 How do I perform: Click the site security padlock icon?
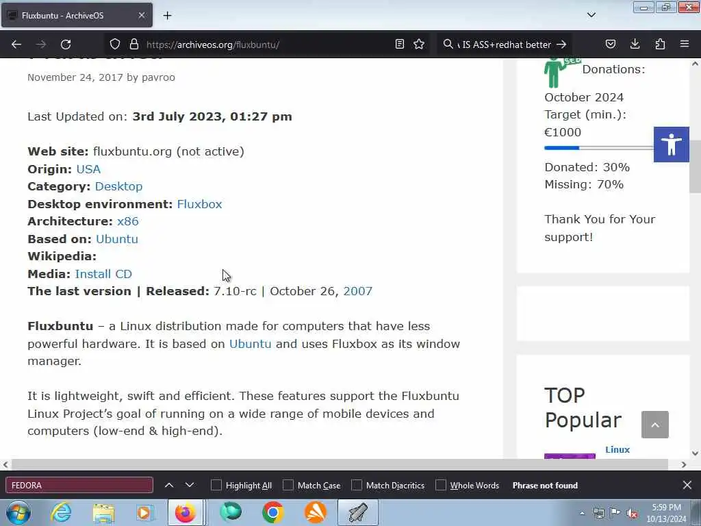(133, 45)
